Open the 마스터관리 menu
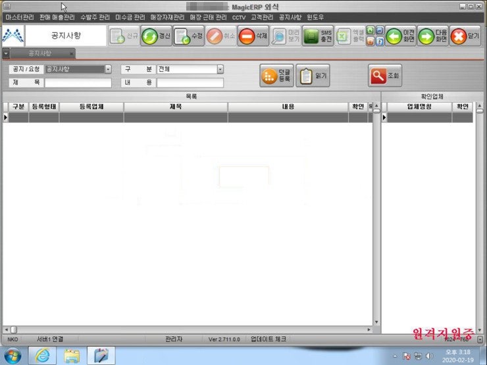487x365 pixels. (x=20, y=17)
